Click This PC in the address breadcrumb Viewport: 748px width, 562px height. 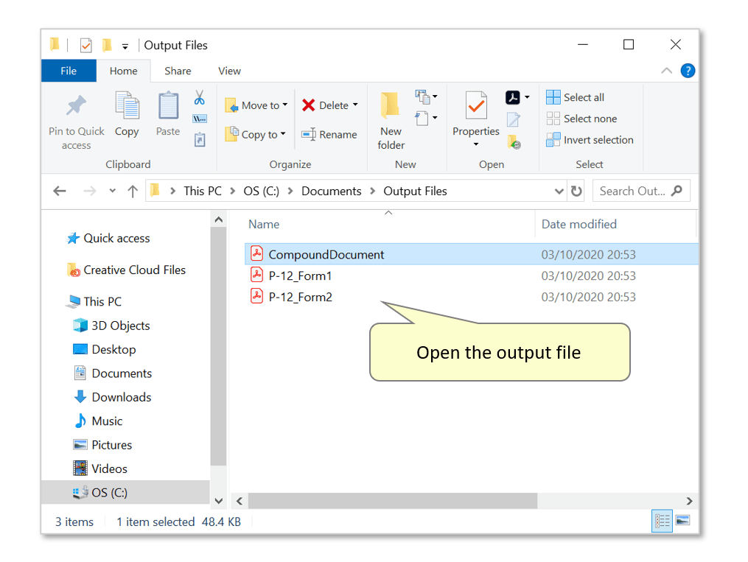[x=203, y=192]
